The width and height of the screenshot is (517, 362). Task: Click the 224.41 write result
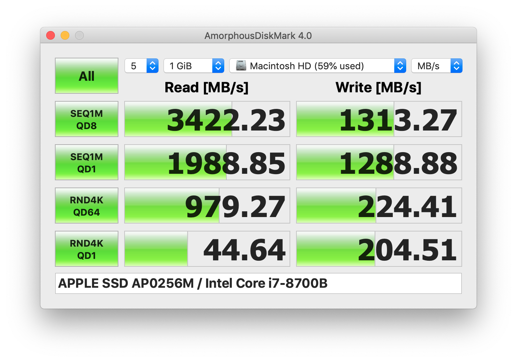pyautogui.click(x=379, y=206)
